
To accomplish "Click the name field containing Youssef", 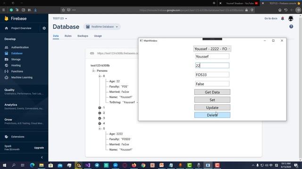I will point(212,56).
